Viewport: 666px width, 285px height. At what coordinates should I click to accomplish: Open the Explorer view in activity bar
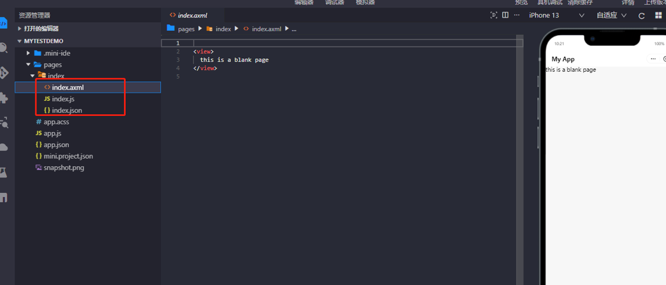[2, 23]
